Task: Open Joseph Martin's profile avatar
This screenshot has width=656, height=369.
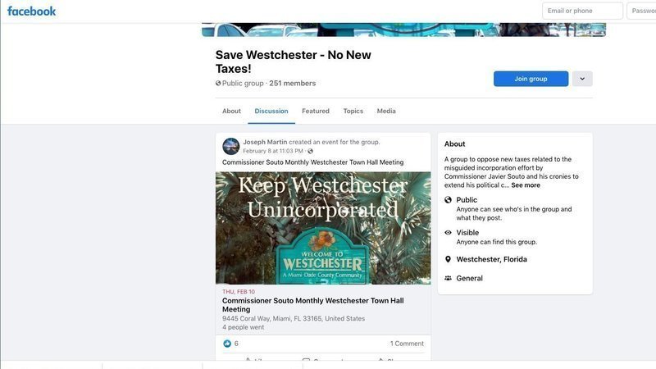Action: 231,147
